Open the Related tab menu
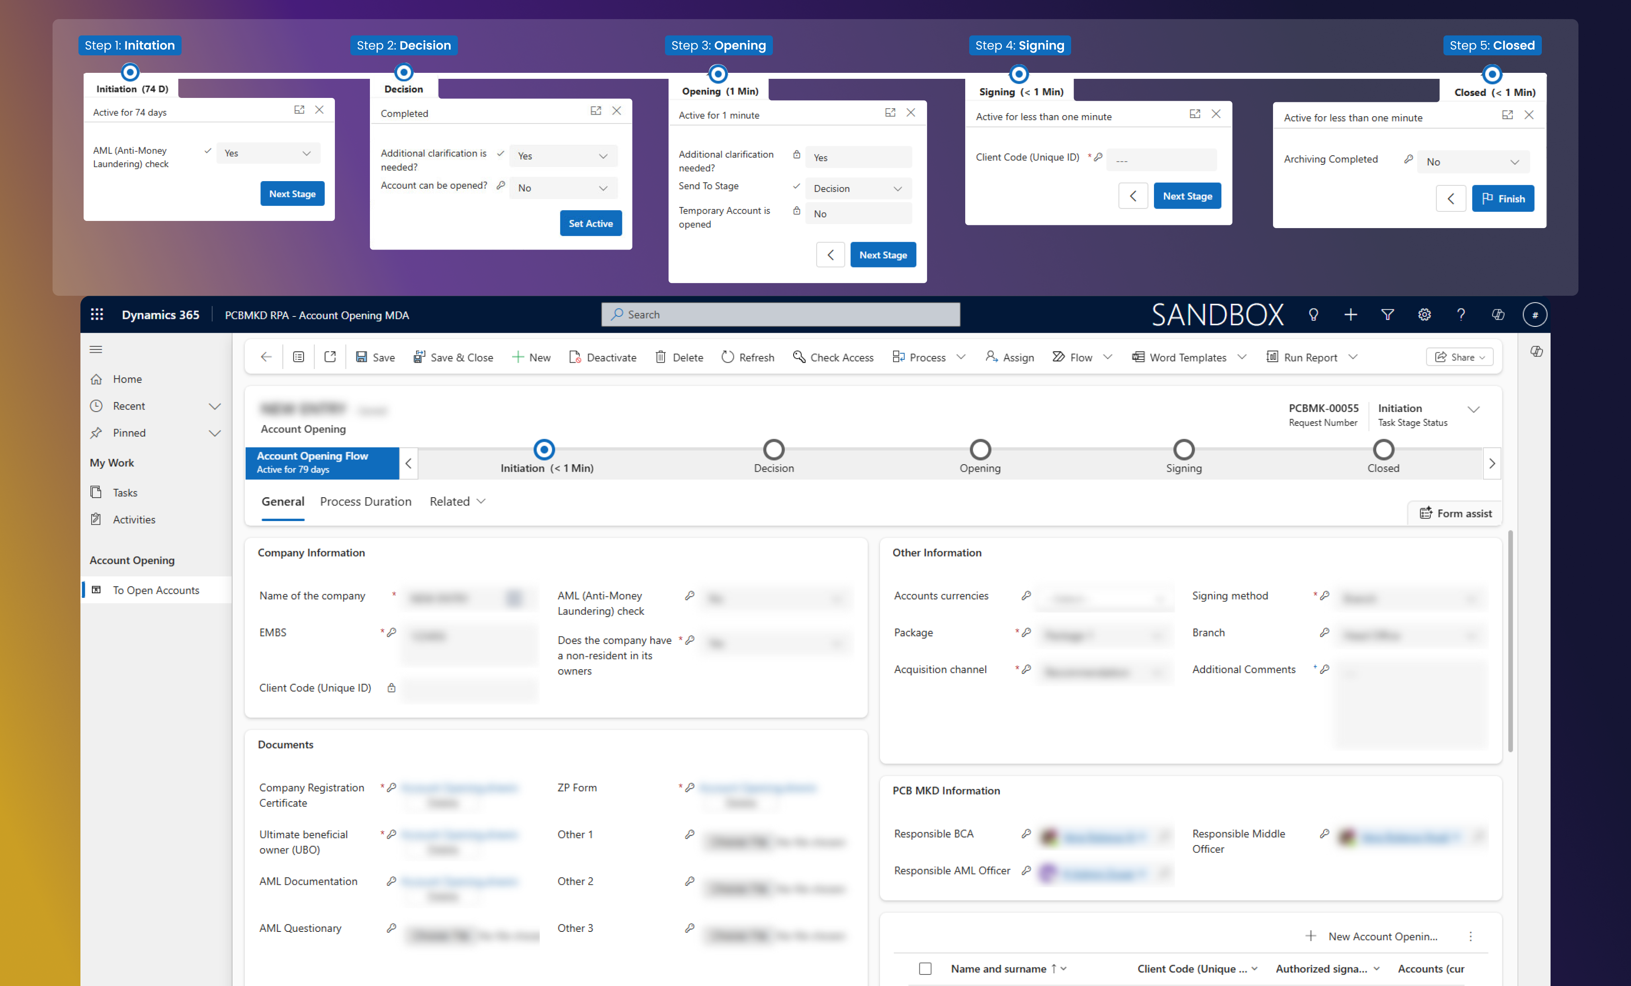Viewport: 1631px width, 986px height. click(x=458, y=502)
